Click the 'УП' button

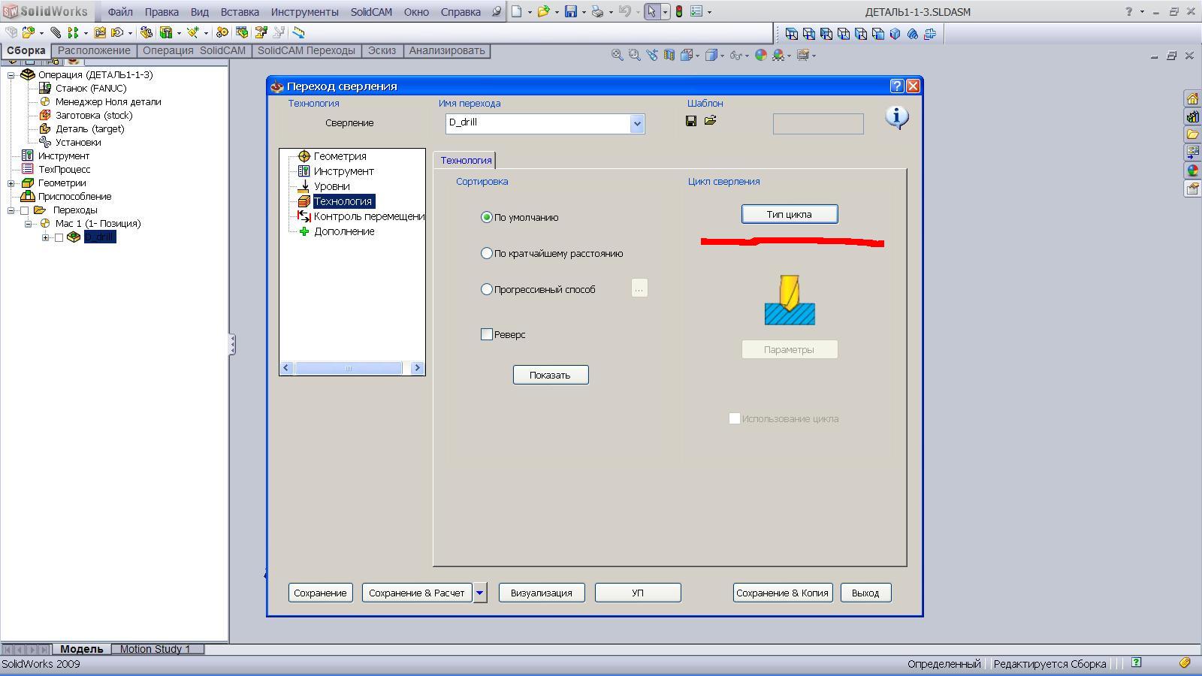pyautogui.click(x=638, y=593)
